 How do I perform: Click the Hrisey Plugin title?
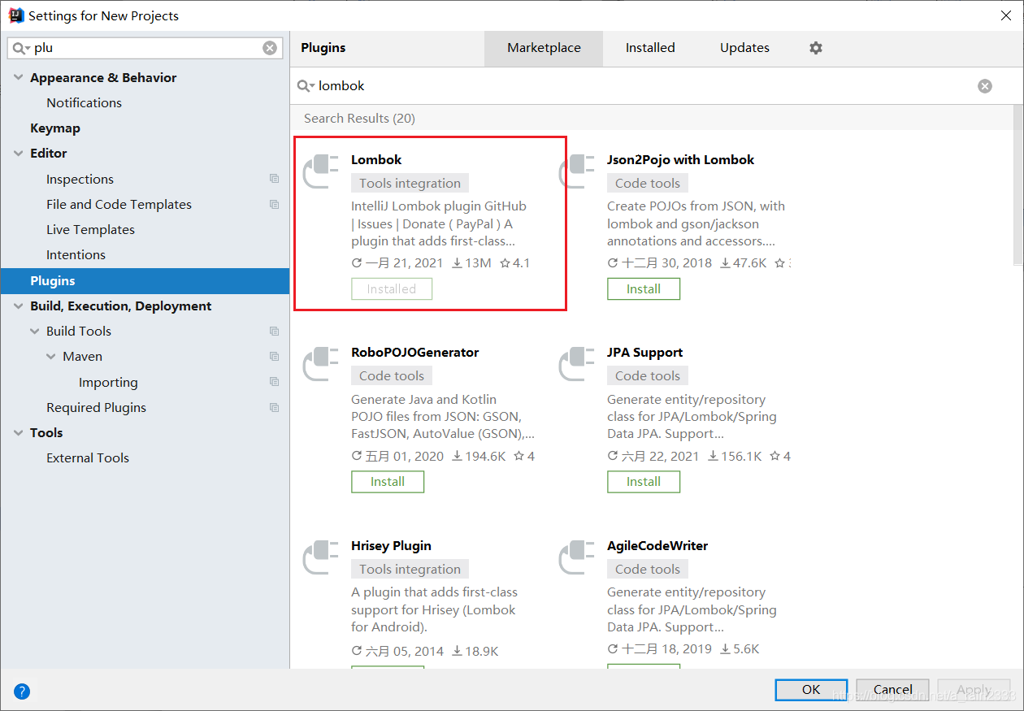391,546
